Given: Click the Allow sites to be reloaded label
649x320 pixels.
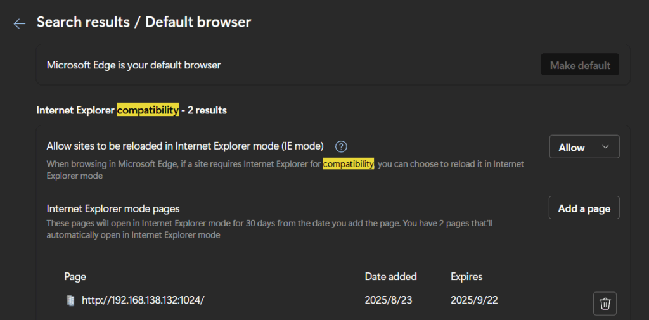Looking at the screenshot, I should [x=185, y=146].
